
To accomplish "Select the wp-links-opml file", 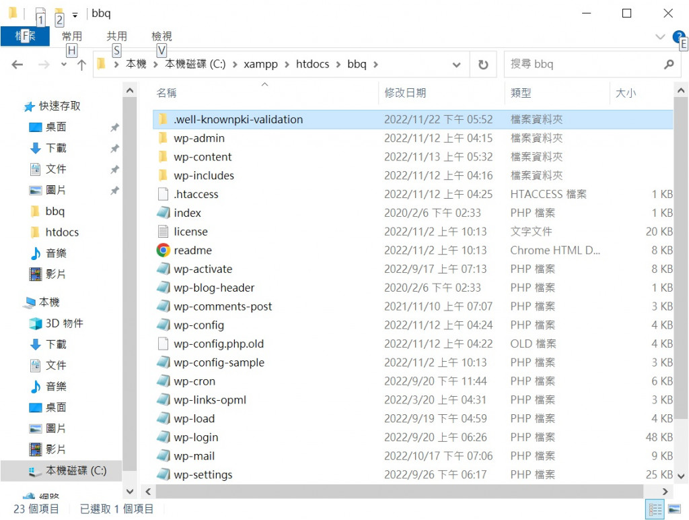I will (210, 400).
